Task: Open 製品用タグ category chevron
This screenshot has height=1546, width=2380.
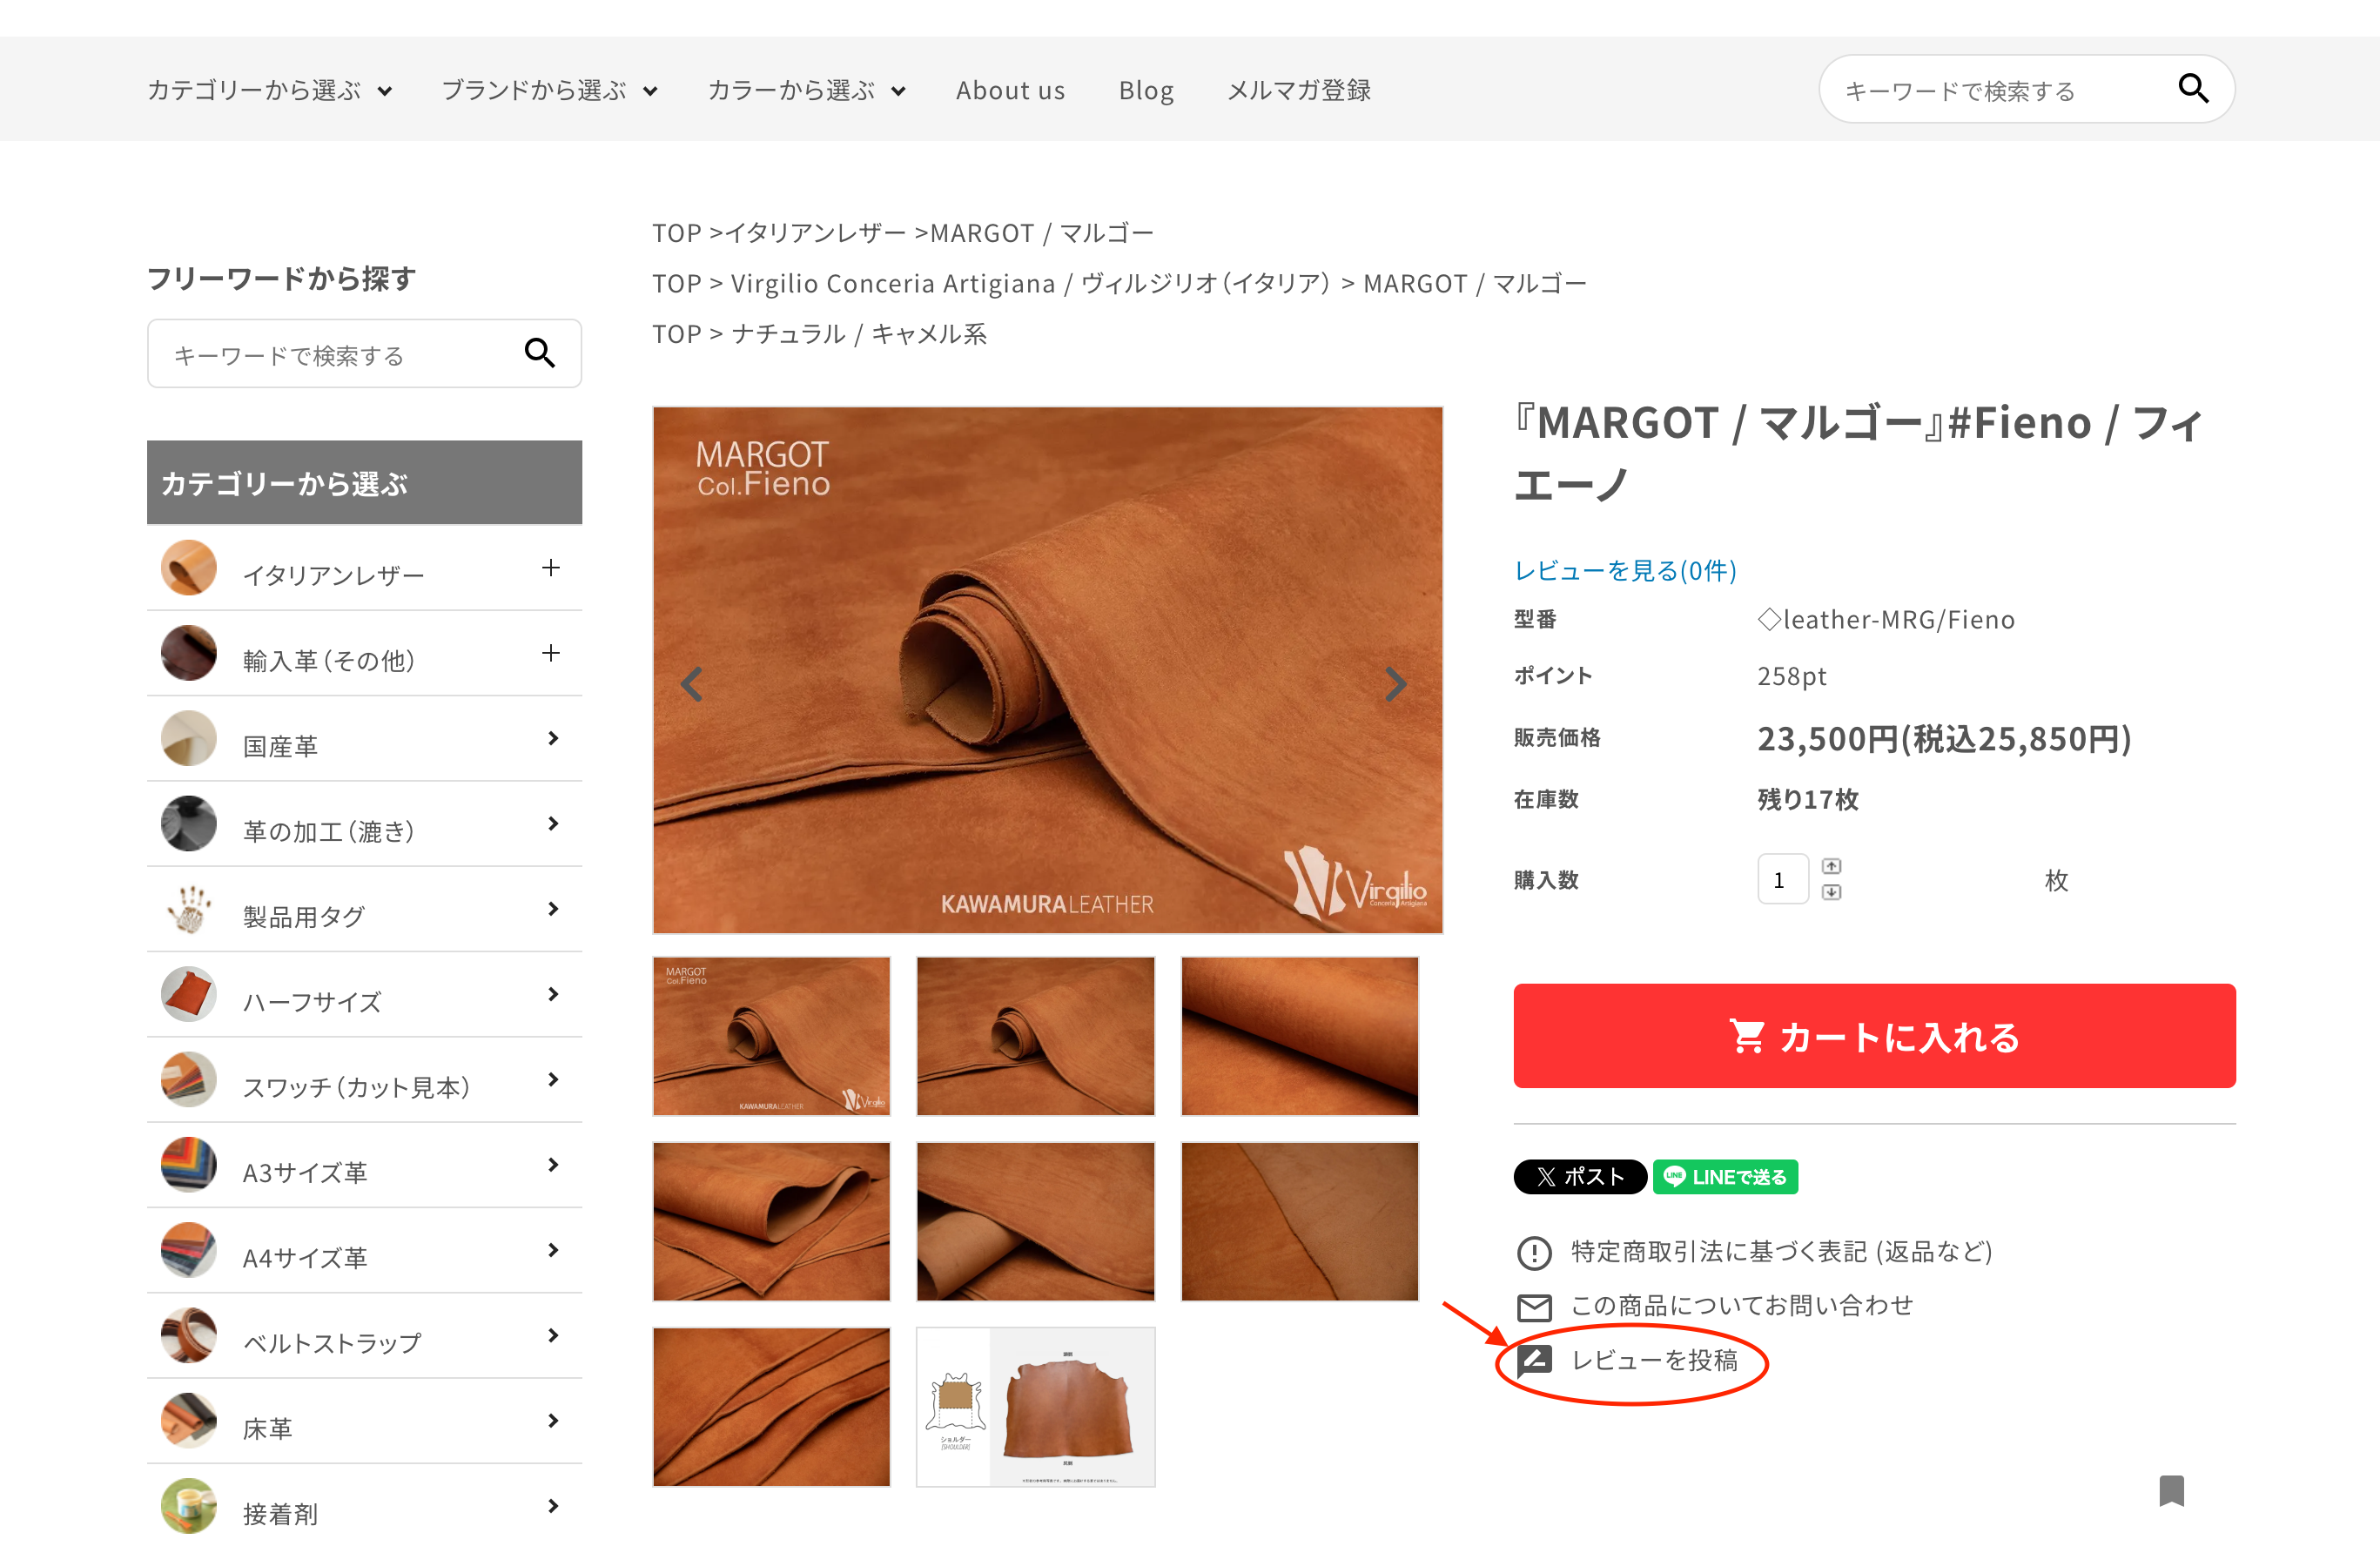Action: coord(553,909)
